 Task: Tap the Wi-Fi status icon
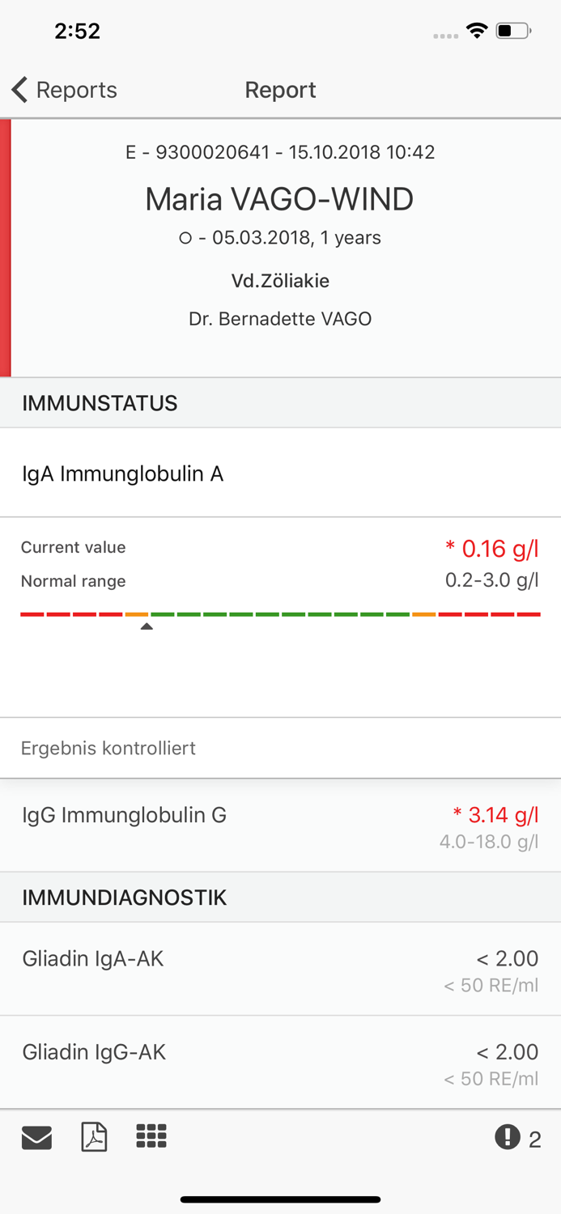click(x=477, y=32)
